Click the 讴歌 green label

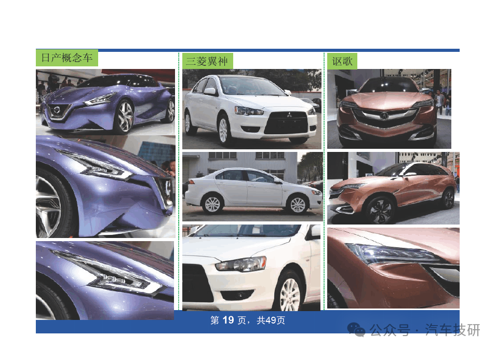[x=342, y=61]
